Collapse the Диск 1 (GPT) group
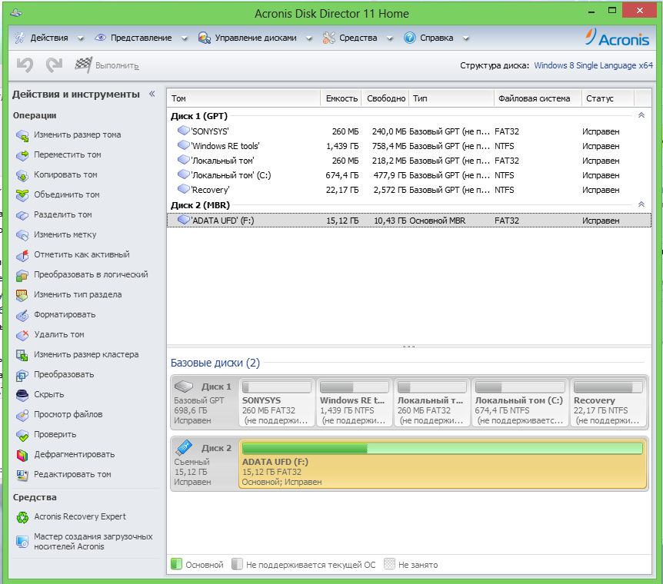 point(641,115)
